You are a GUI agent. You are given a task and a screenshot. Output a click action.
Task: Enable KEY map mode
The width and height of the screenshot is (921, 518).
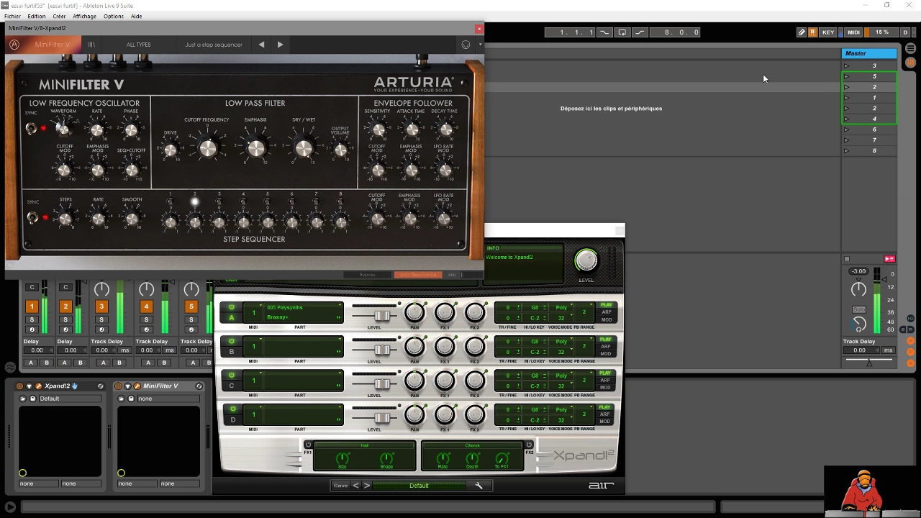[828, 32]
